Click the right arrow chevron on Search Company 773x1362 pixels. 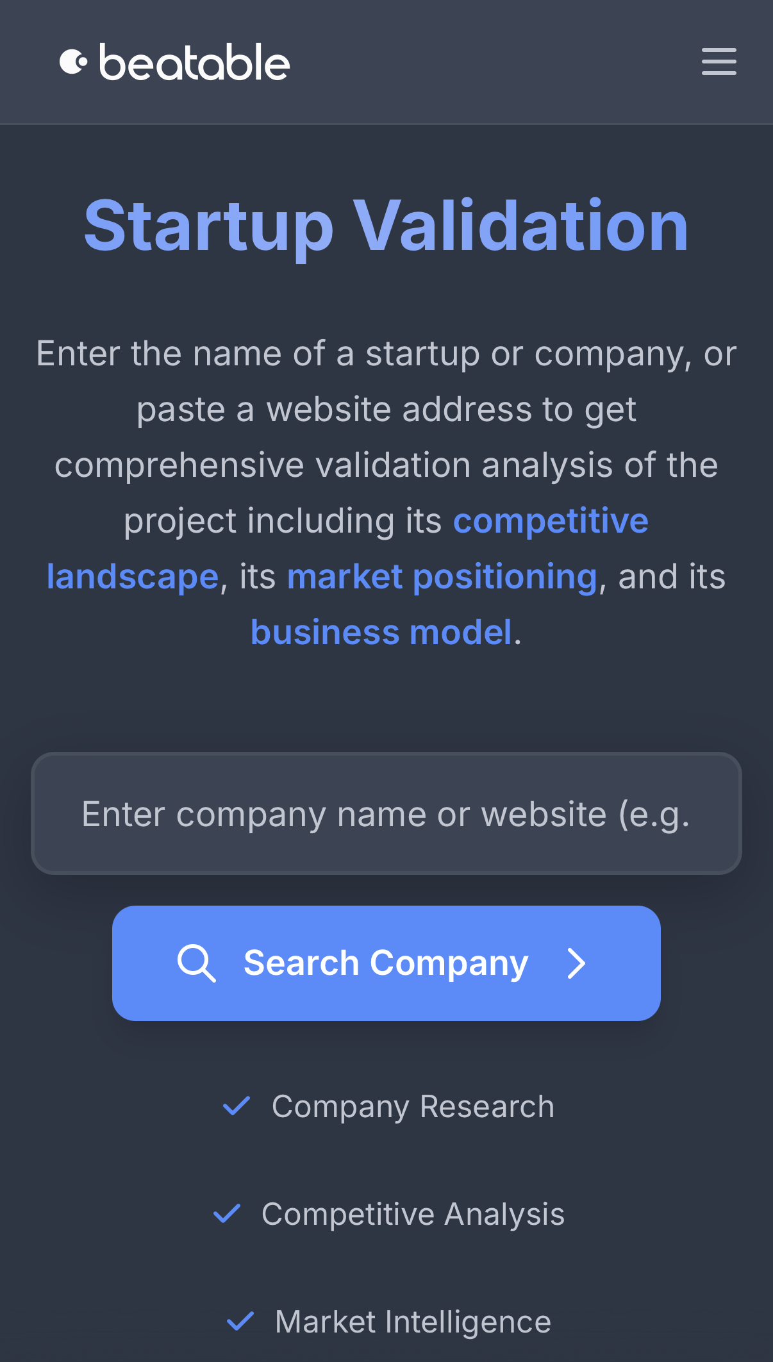576,963
